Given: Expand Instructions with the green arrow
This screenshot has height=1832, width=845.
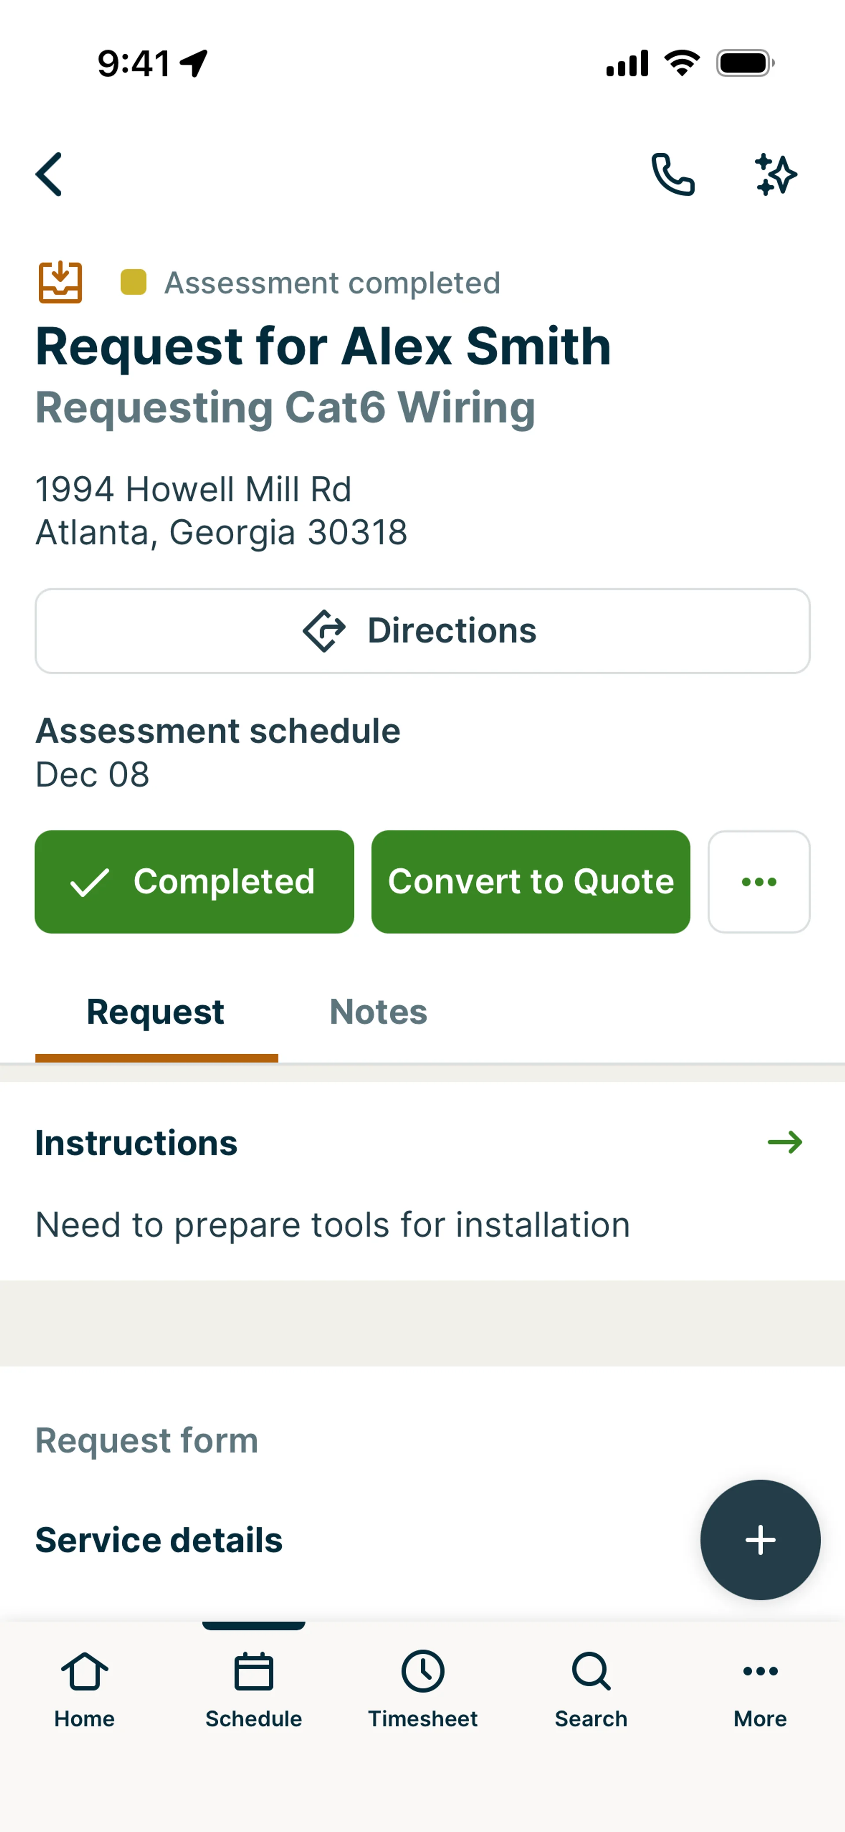Looking at the screenshot, I should (785, 1143).
